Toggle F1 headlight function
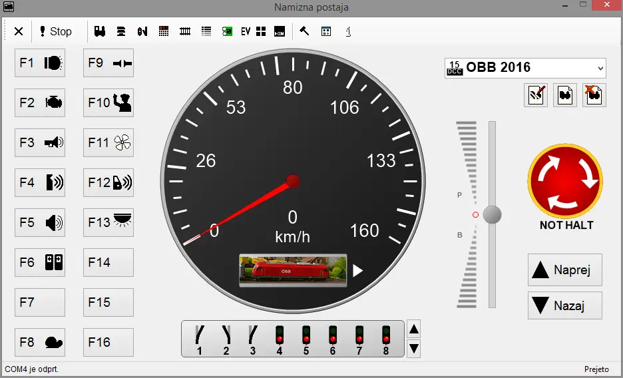This screenshot has height=378, width=623. [40, 63]
